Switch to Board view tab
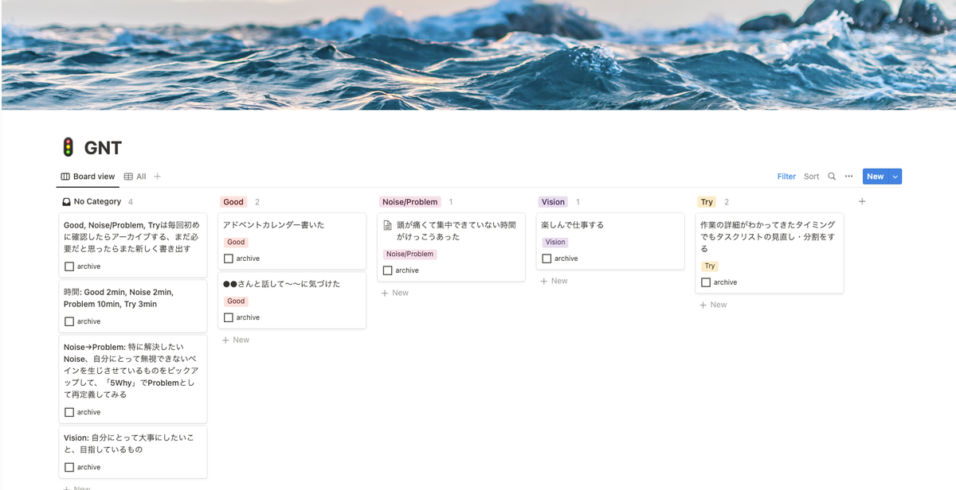Viewport: 956px width, 490px height. coord(88,177)
